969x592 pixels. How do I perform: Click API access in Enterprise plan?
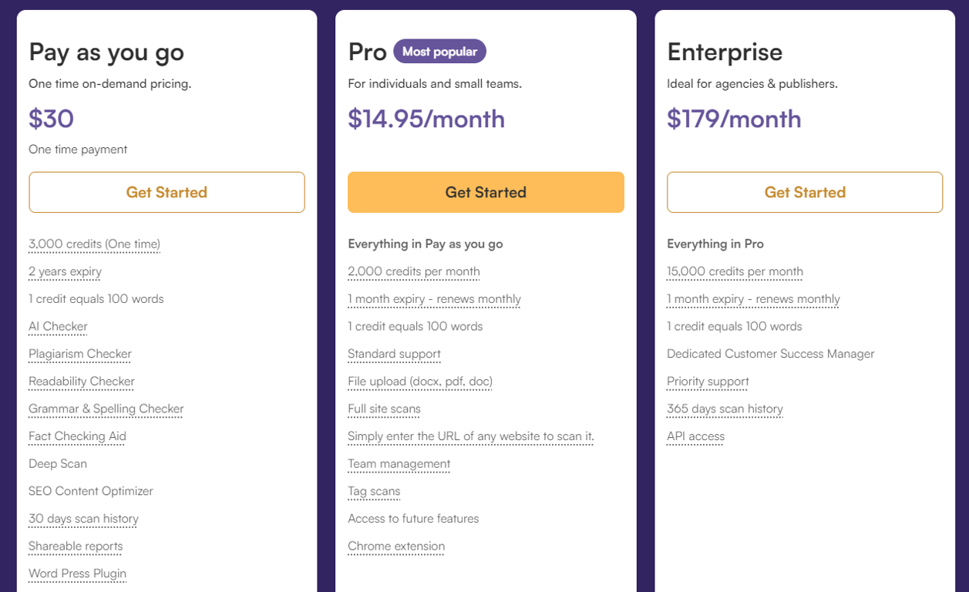695,436
